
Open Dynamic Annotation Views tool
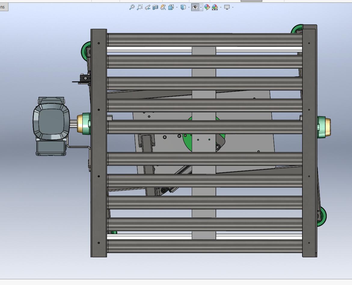(x=163, y=8)
